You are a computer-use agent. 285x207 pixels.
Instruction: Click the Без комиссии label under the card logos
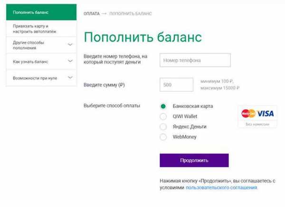pos(257,125)
